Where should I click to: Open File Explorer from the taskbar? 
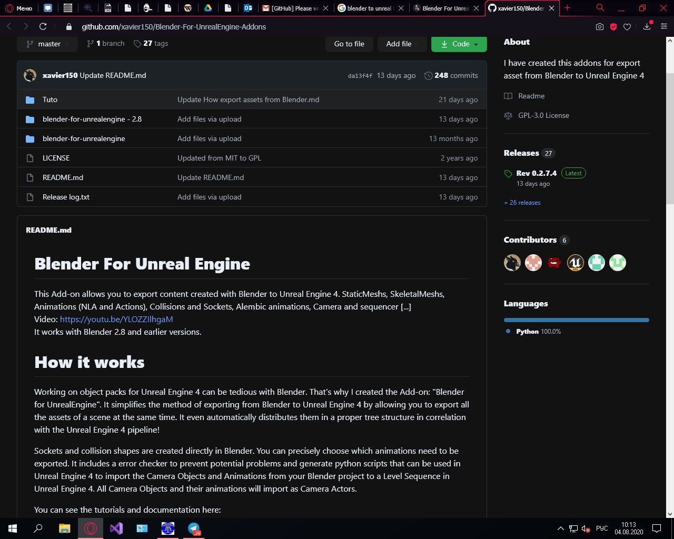click(x=64, y=528)
